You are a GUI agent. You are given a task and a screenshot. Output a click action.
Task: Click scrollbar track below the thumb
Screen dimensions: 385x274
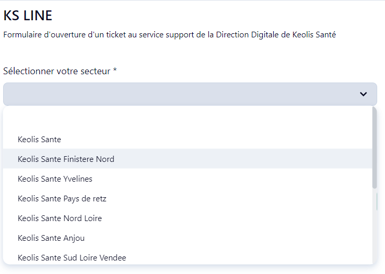[375, 228]
